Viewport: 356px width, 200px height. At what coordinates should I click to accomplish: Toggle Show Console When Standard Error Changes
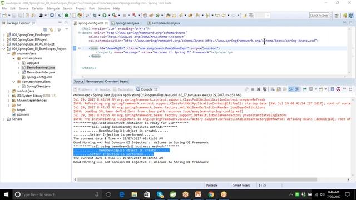tap(297, 89)
